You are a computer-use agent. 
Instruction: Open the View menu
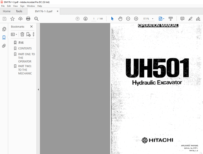point(15,6)
